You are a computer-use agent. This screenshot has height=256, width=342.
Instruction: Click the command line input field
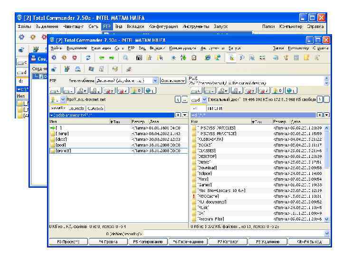tap(233, 234)
